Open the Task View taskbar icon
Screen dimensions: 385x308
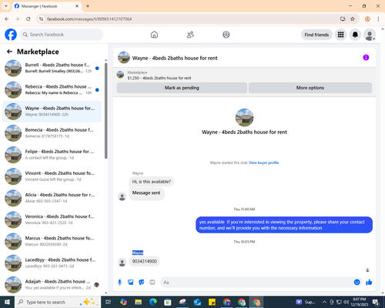(109, 302)
